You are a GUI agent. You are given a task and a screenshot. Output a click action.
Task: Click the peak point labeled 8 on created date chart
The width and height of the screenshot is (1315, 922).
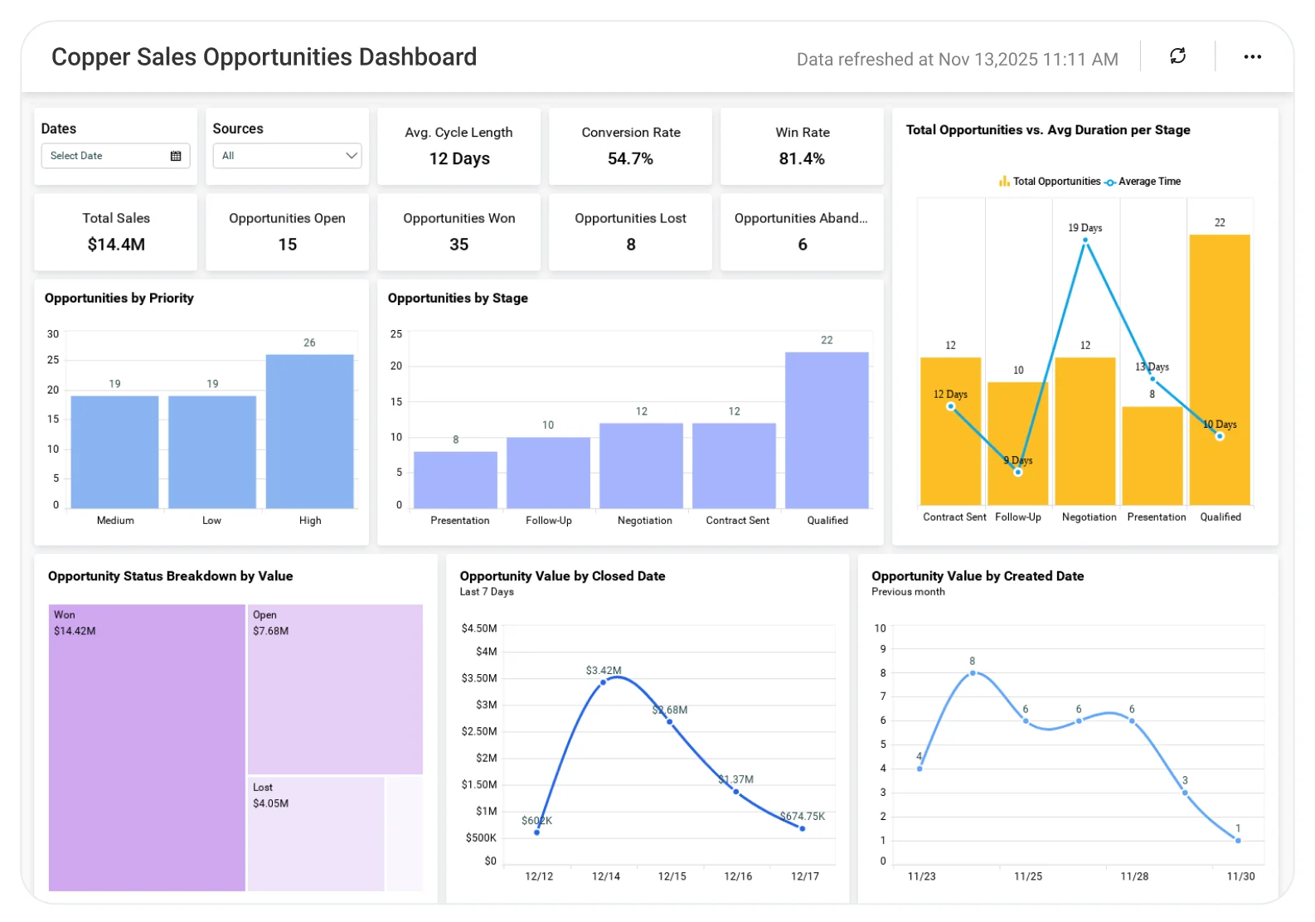point(973,673)
